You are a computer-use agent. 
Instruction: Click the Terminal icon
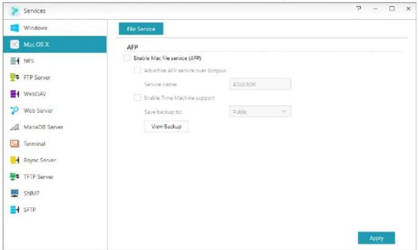15,144
